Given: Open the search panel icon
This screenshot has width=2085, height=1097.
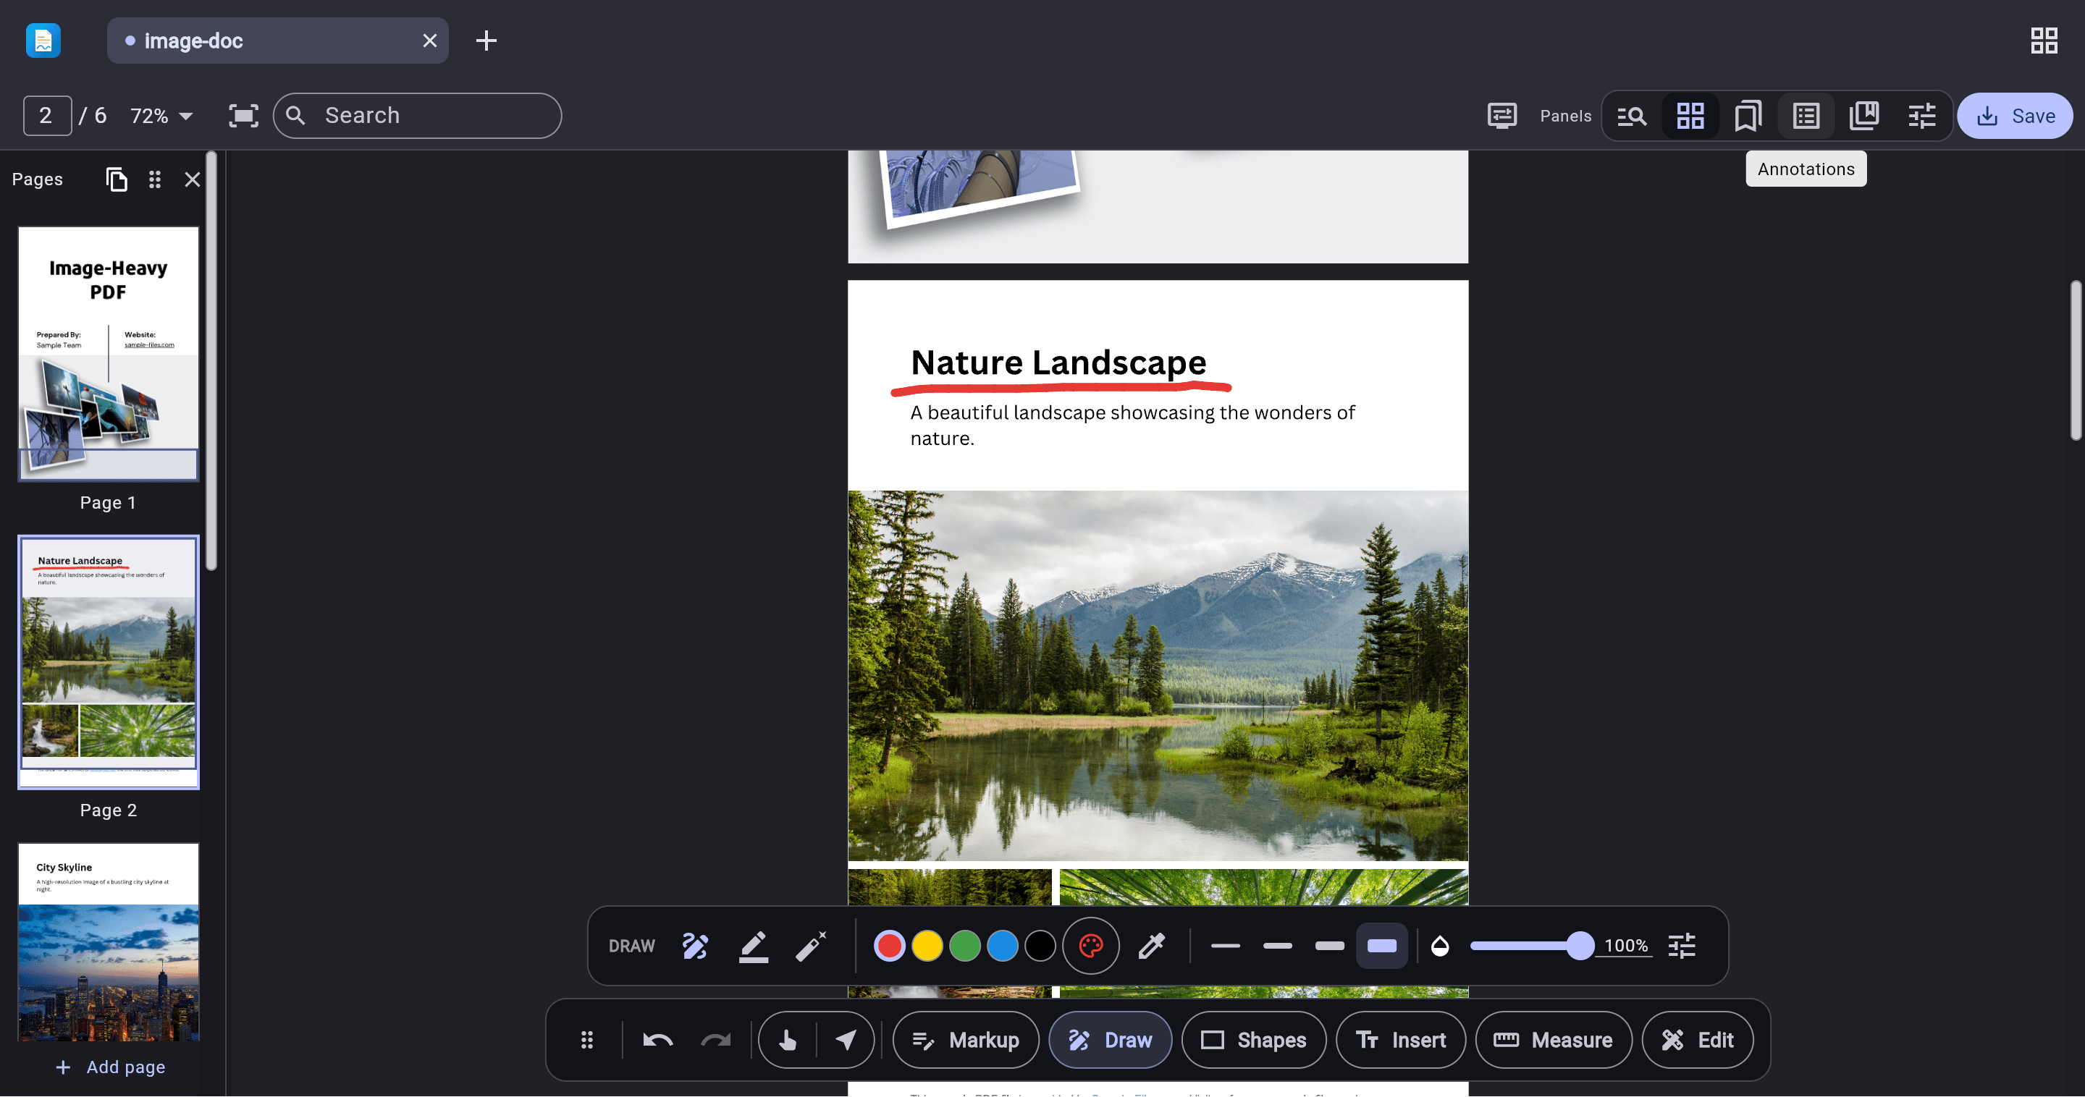Looking at the screenshot, I should [1632, 116].
